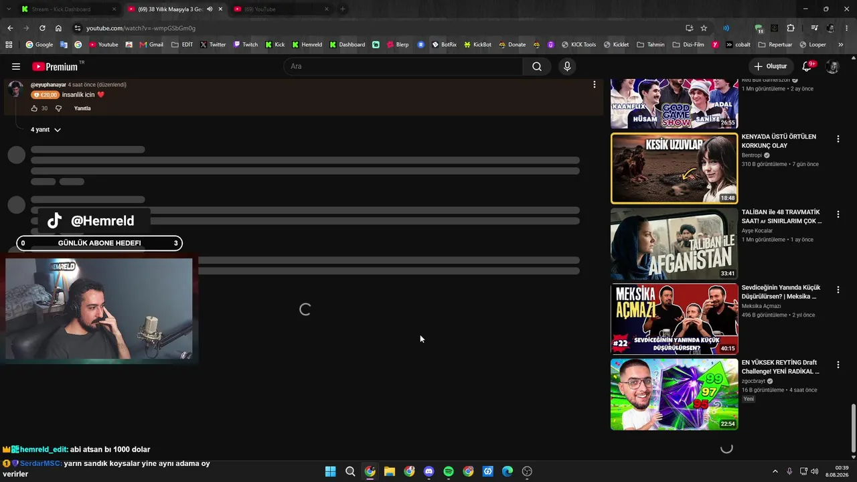Open the KICK Tools bookmark
This screenshot has width=857, height=482.
[x=578, y=45]
